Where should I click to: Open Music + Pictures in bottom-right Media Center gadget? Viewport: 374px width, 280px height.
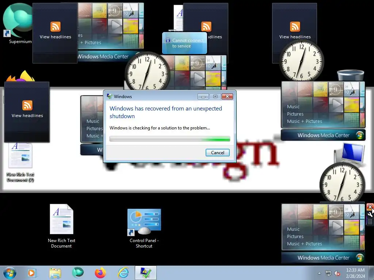tap(304, 244)
